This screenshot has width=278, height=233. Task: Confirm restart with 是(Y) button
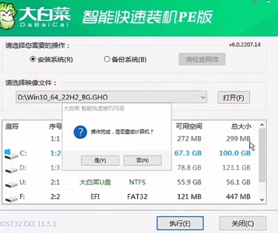click(x=100, y=160)
